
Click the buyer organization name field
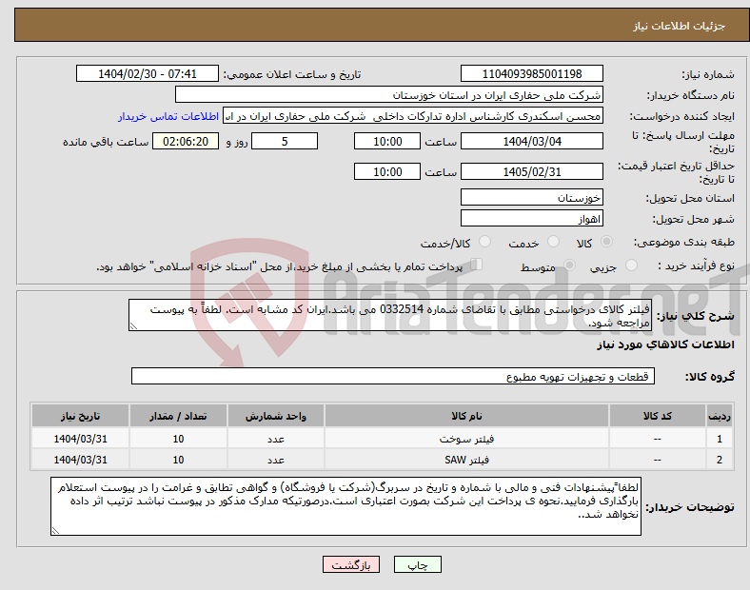(389, 94)
